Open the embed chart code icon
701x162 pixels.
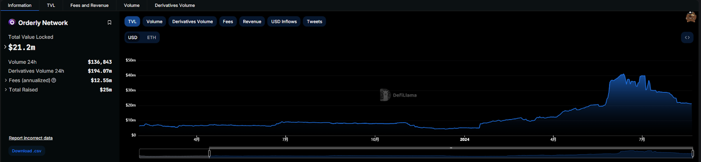pos(687,38)
